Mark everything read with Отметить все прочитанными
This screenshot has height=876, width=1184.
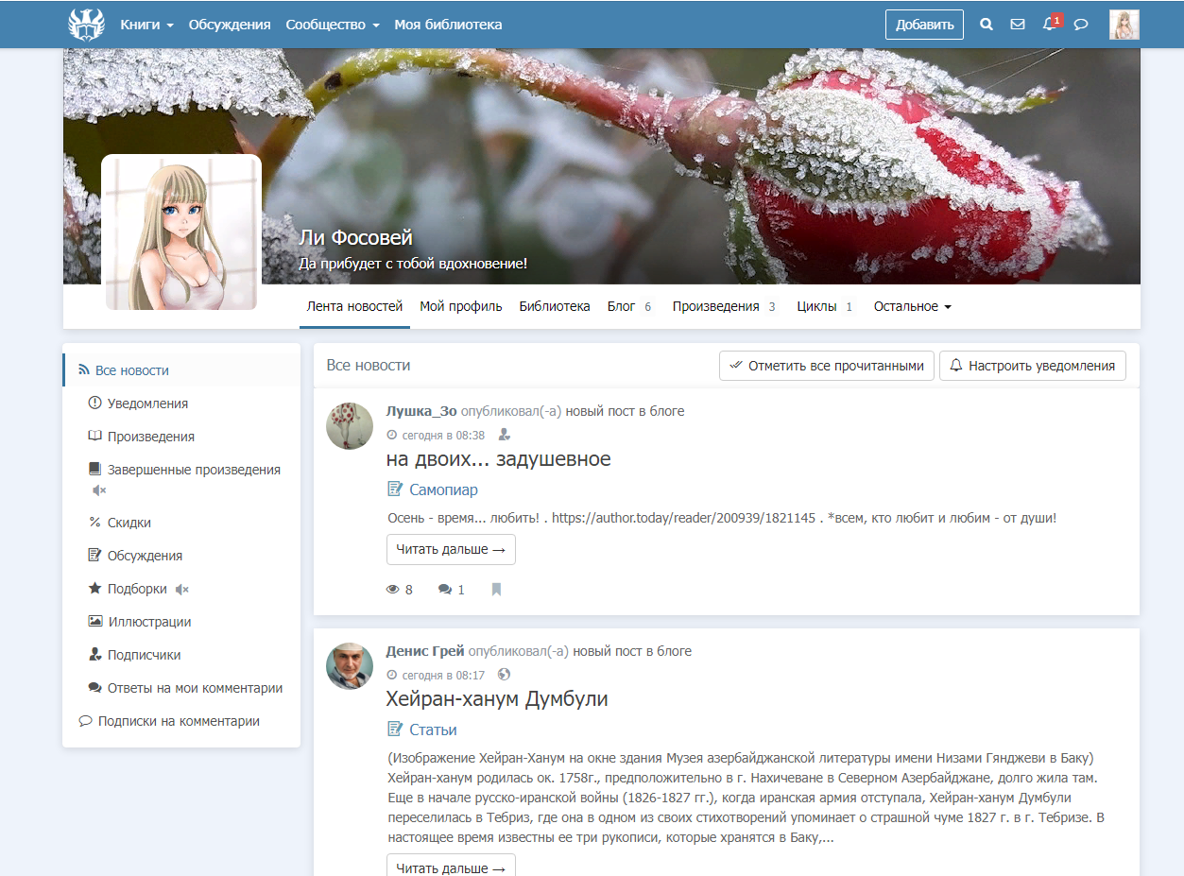[827, 366]
